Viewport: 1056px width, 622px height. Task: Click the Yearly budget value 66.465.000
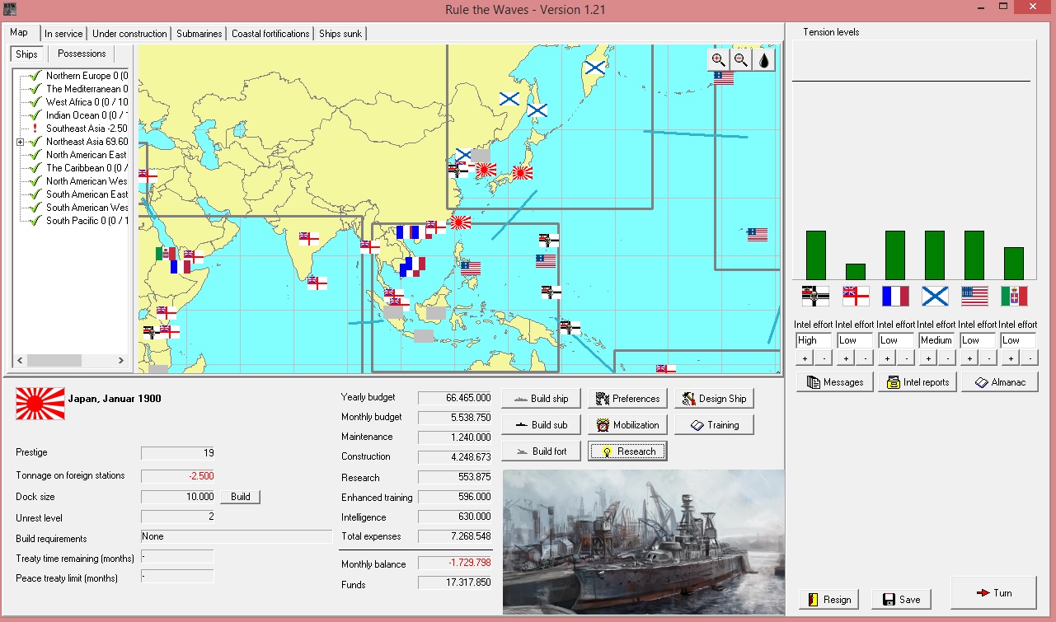tap(456, 398)
